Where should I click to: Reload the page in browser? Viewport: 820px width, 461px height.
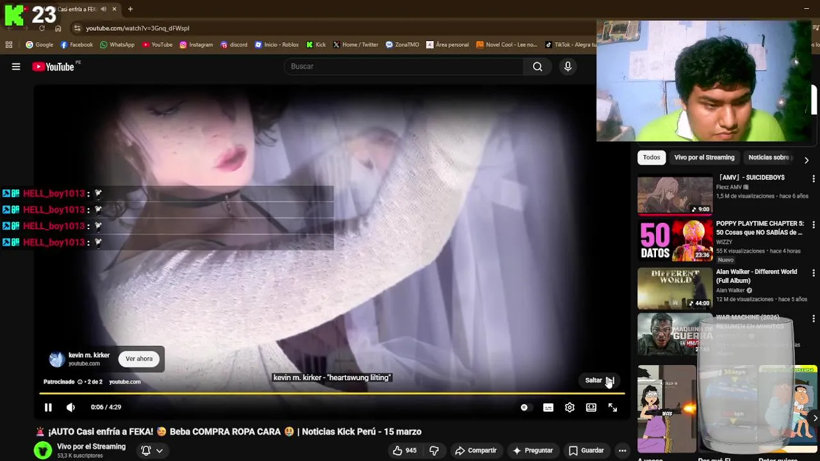42,28
